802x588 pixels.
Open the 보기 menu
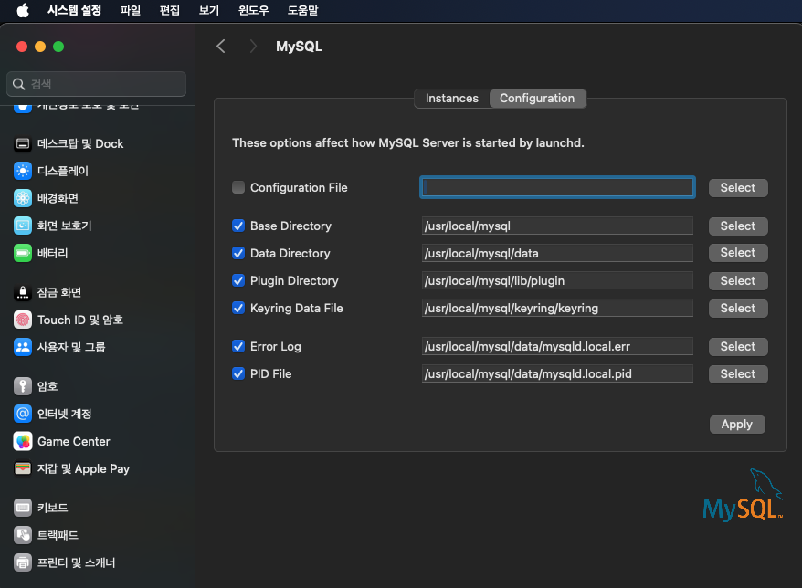tap(208, 10)
